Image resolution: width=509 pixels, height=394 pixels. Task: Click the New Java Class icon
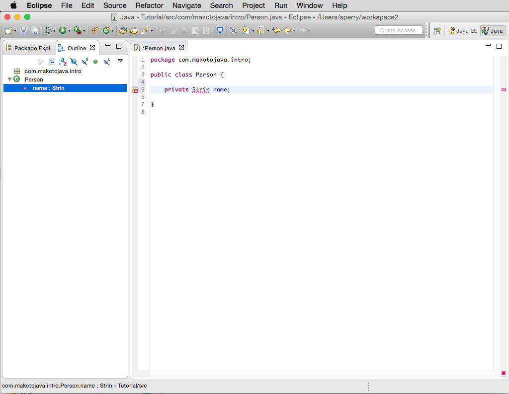106,30
